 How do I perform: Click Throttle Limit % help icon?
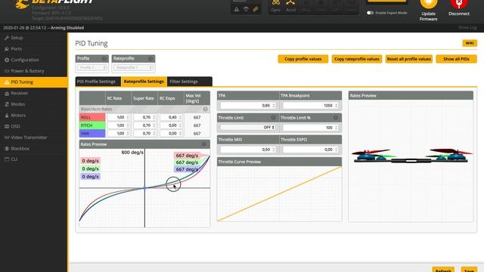[x=336, y=118]
